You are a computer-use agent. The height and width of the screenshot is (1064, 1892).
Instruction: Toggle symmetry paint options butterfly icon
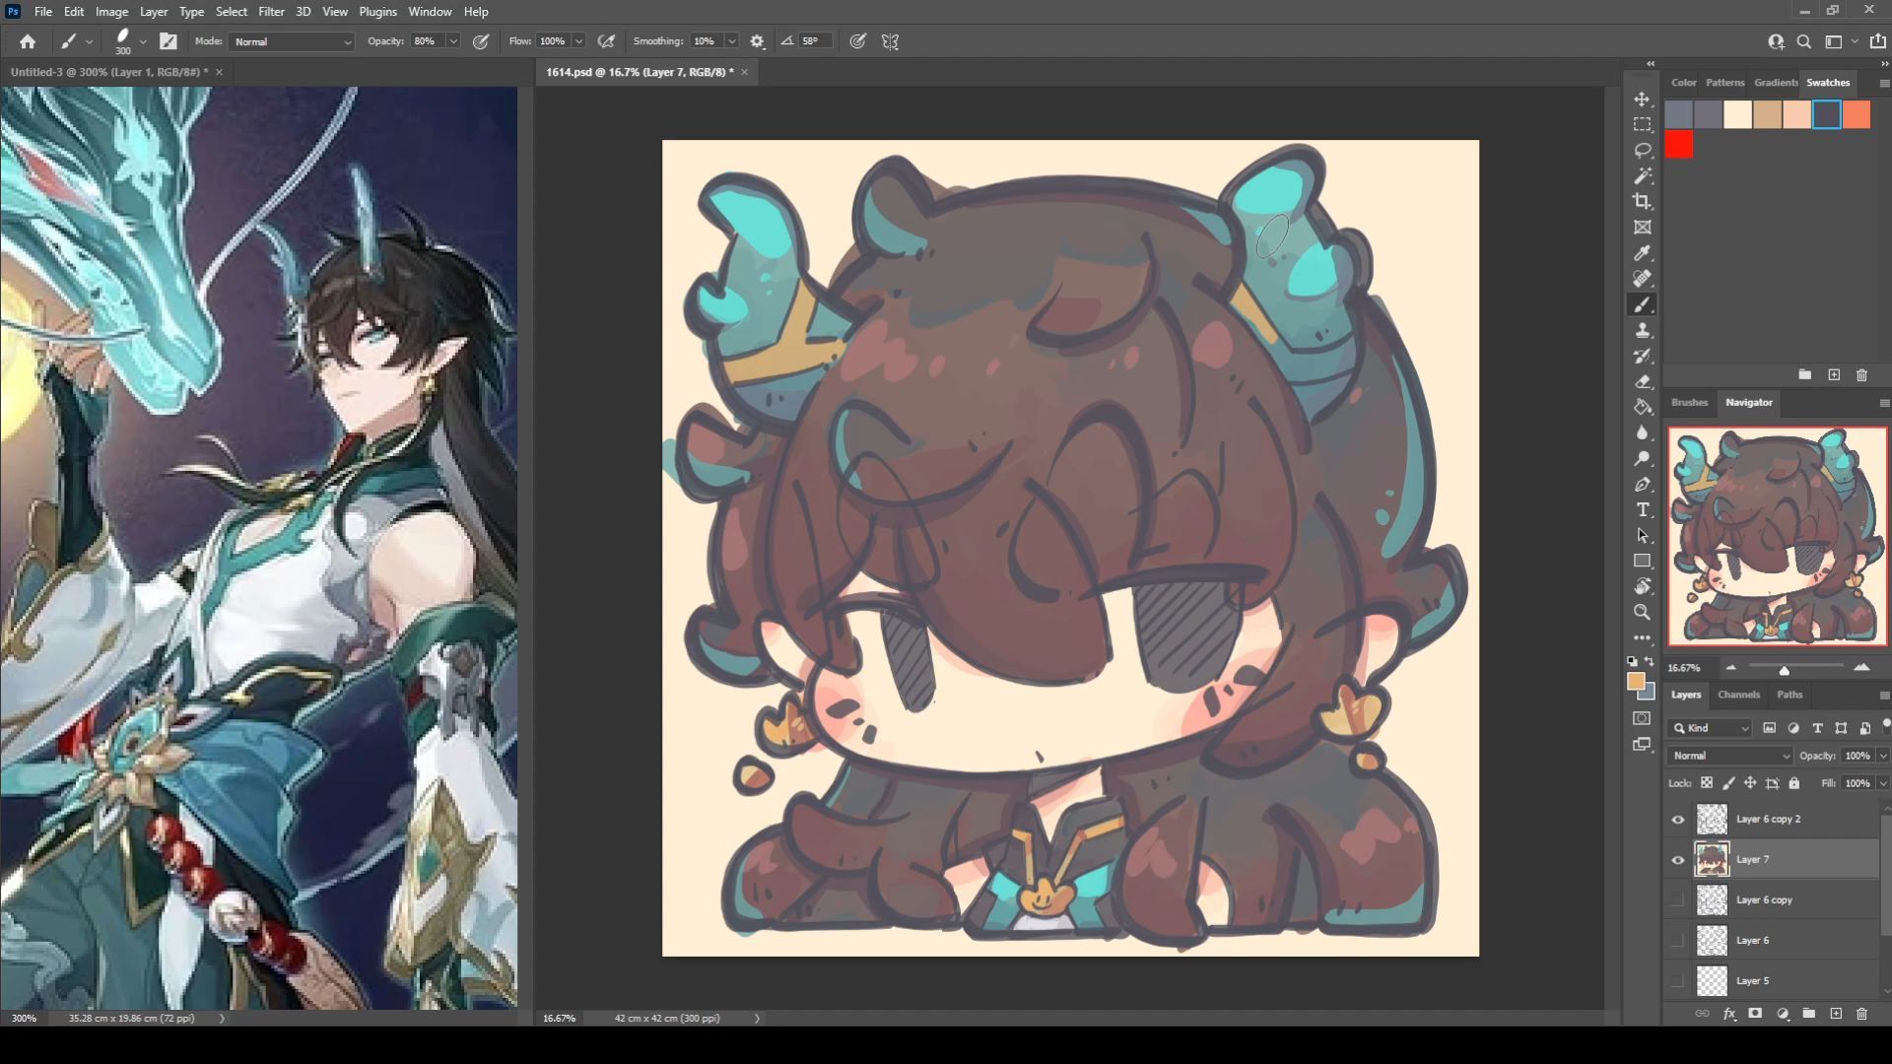pos(890,41)
